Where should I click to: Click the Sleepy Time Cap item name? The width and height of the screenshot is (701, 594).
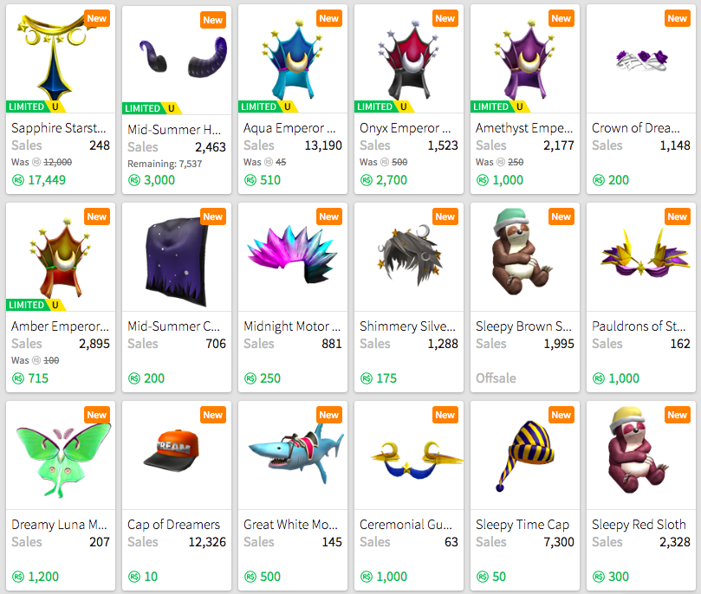pos(523,525)
